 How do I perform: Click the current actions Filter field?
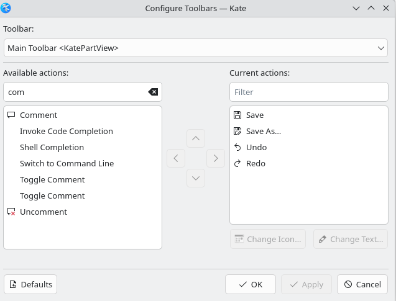(x=309, y=92)
